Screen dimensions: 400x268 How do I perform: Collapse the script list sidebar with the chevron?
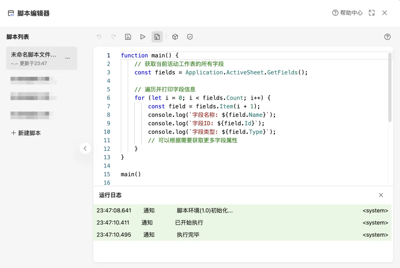tap(85, 148)
